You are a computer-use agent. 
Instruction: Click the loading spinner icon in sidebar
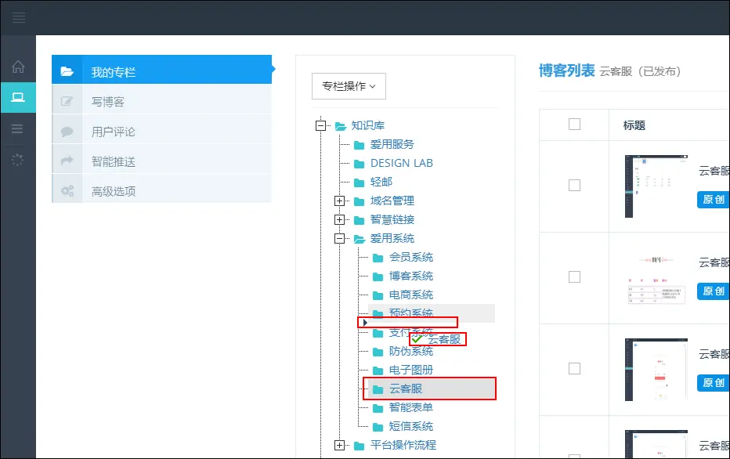(x=18, y=160)
